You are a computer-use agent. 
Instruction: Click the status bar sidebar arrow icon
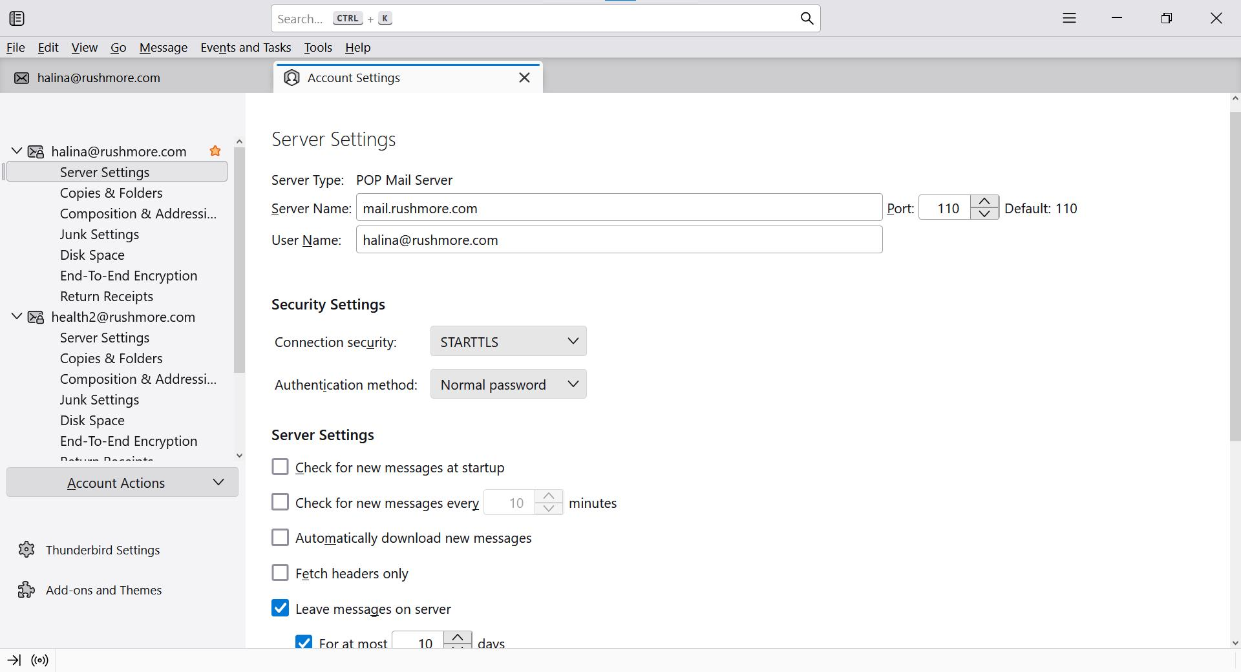pos(14,660)
